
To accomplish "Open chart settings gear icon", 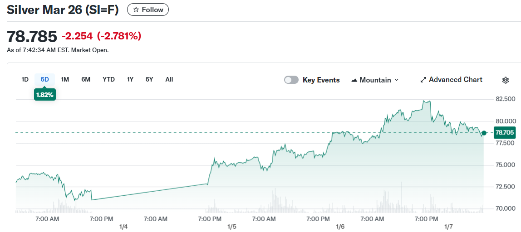I will [x=506, y=80].
